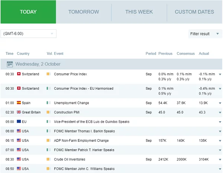Open the Crude Oil Inventories event
Viewport: 223px width, 173px height.
pyautogui.click(x=70, y=159)
